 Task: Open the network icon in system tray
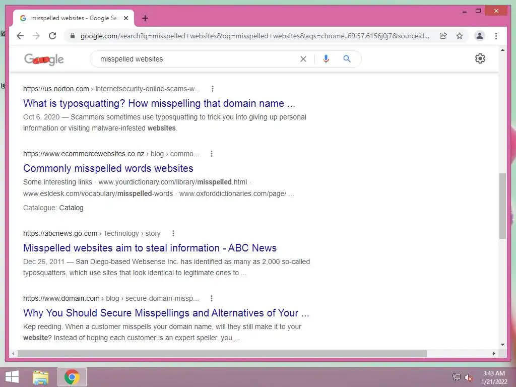pos(457,377)
